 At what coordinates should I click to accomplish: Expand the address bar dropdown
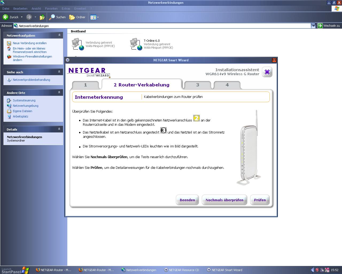click(313, 26)
